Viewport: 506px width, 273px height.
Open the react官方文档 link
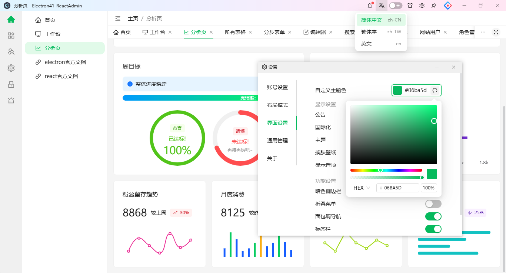click(65, 76)
